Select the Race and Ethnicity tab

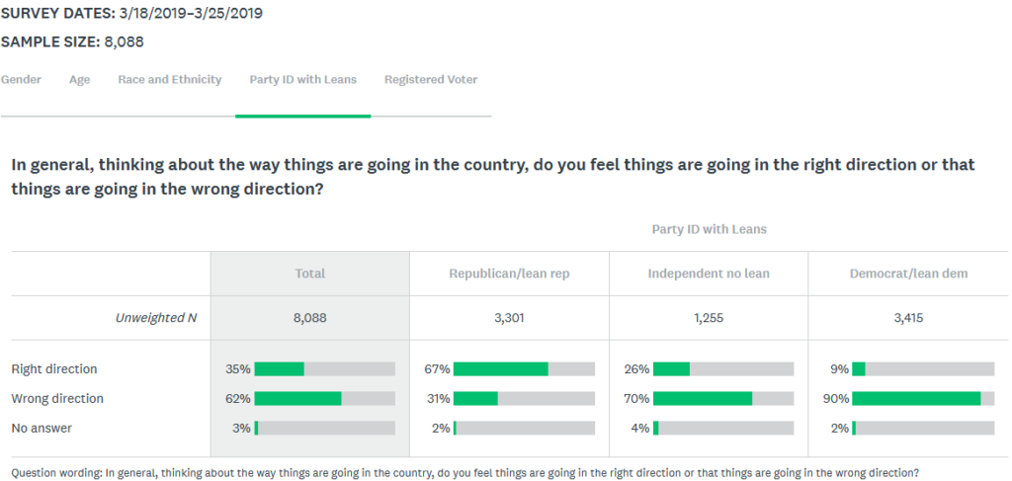[x=170, y=79]
